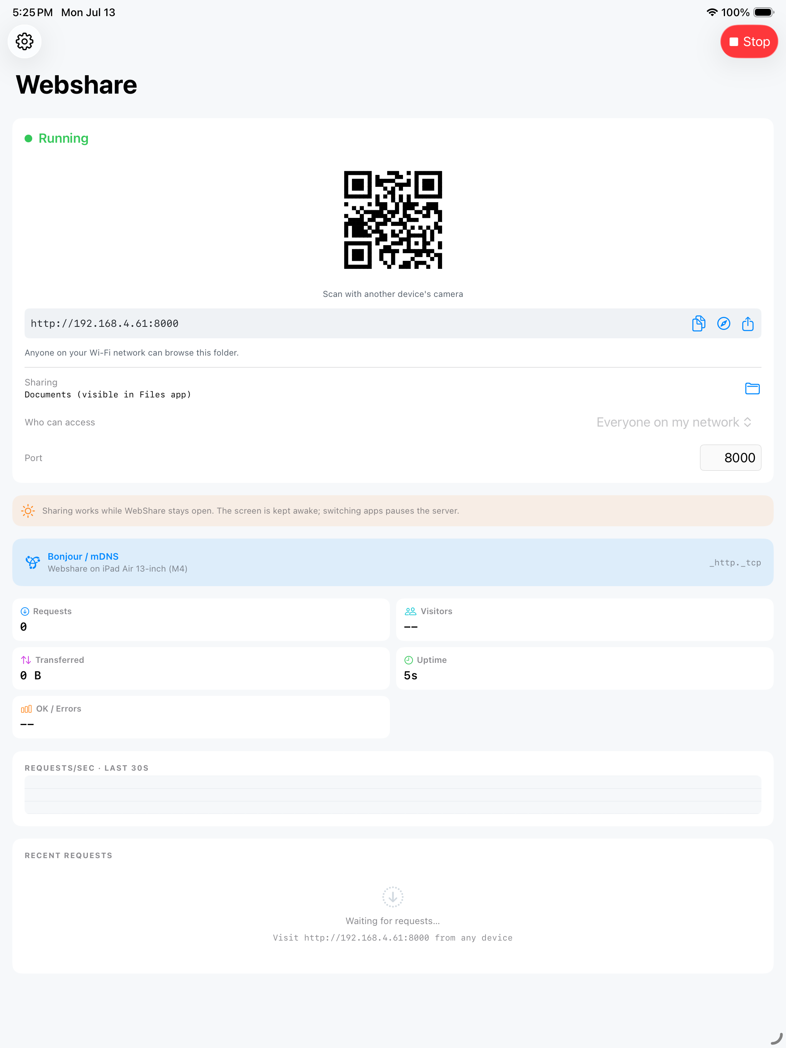Tap the Transferred value 0 B
786x1048 pixels.
pos(31,676)
